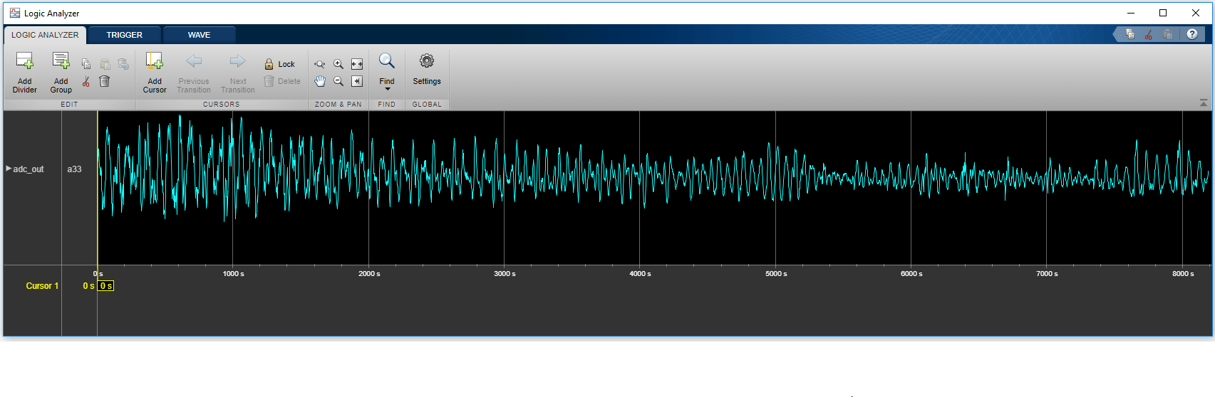The width and height of the screenshot is (1215, 397).
Task: Click the yellow Cursor 1 time marker
Action: point(105,286)
